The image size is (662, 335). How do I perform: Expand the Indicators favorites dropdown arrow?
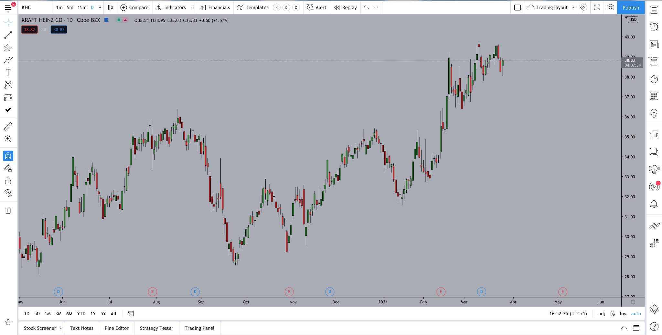click(x=192, y=7)
